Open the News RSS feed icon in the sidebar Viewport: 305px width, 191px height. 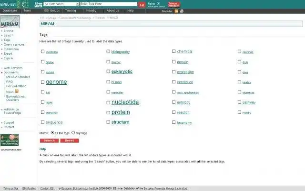point(17,91)
